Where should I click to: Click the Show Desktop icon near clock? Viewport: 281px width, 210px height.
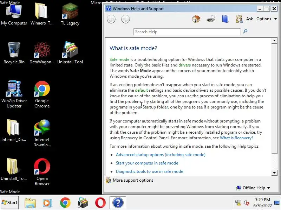point(277,203)
